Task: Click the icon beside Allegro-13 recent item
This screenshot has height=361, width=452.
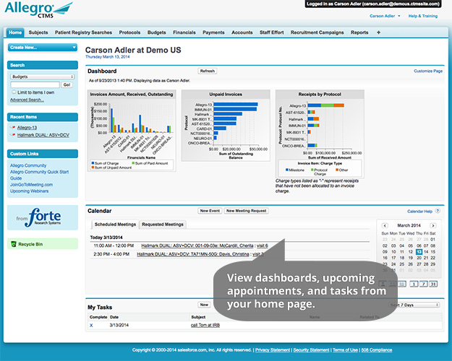Action: [x=12, y=127]
